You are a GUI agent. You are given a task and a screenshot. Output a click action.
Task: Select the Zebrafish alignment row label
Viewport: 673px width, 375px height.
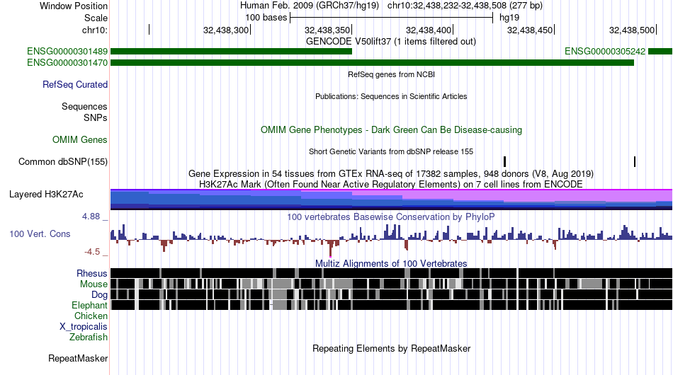click(x=89, y=337)
